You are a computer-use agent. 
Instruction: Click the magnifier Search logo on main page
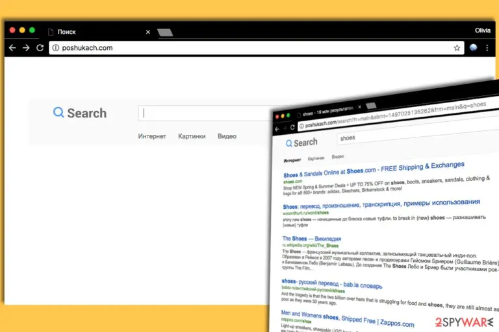pyautogui.click(x=80, y=113)
